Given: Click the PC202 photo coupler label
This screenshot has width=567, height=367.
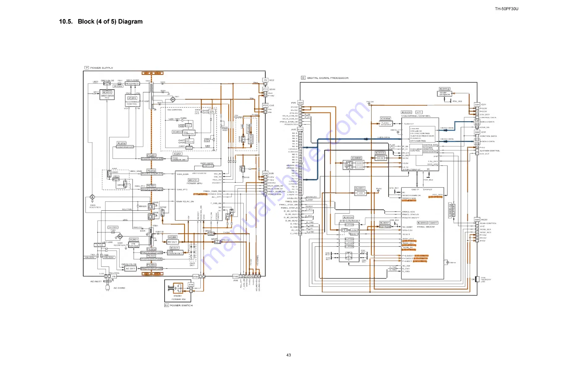Looking at the screenshot, I should point(151,171).
